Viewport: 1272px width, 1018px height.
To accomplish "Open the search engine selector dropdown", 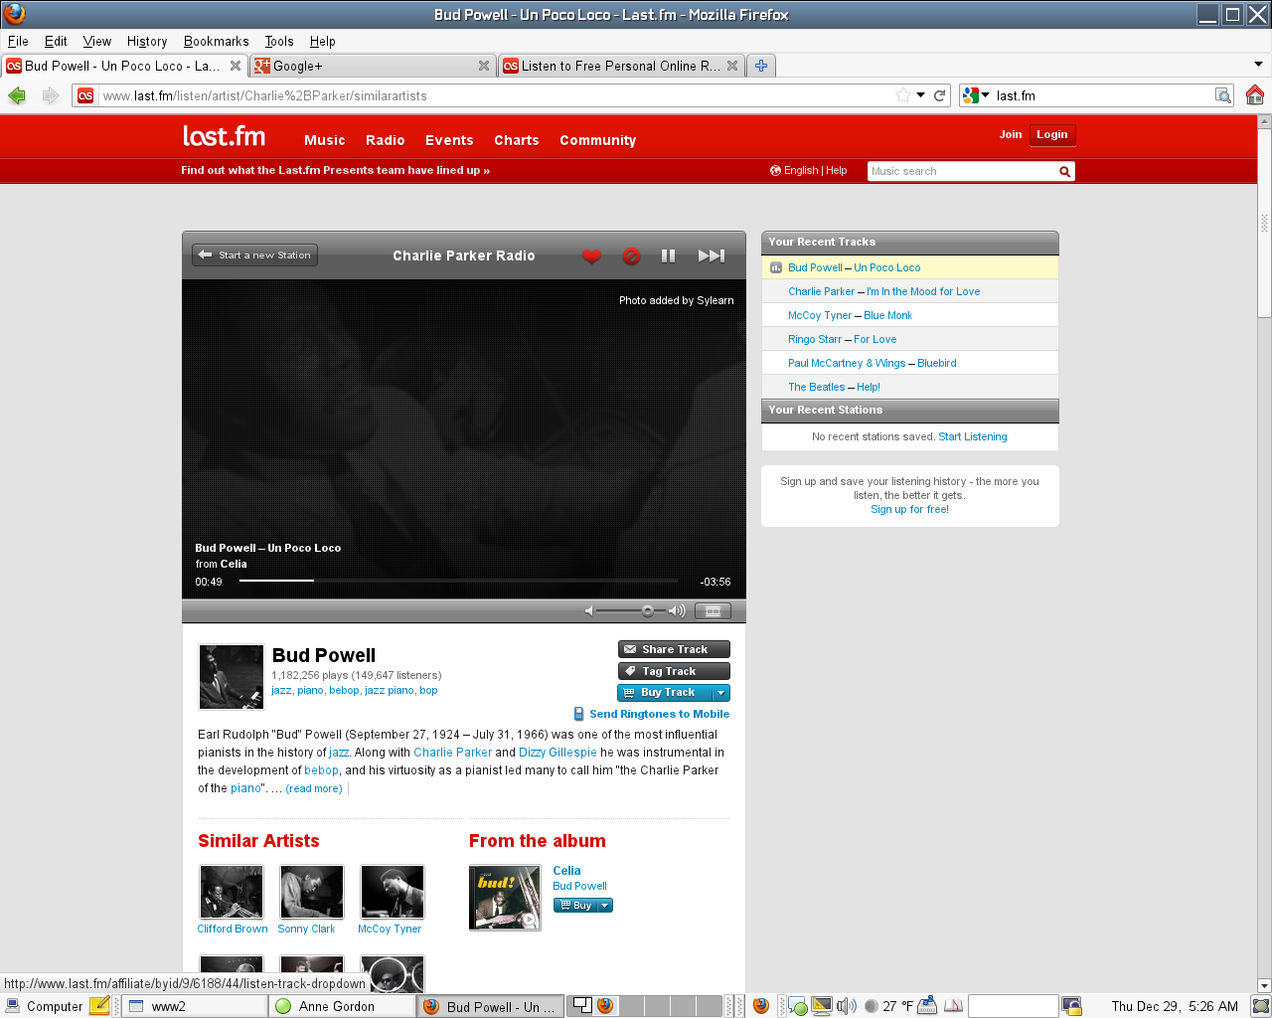I will (x=976, y=95).
